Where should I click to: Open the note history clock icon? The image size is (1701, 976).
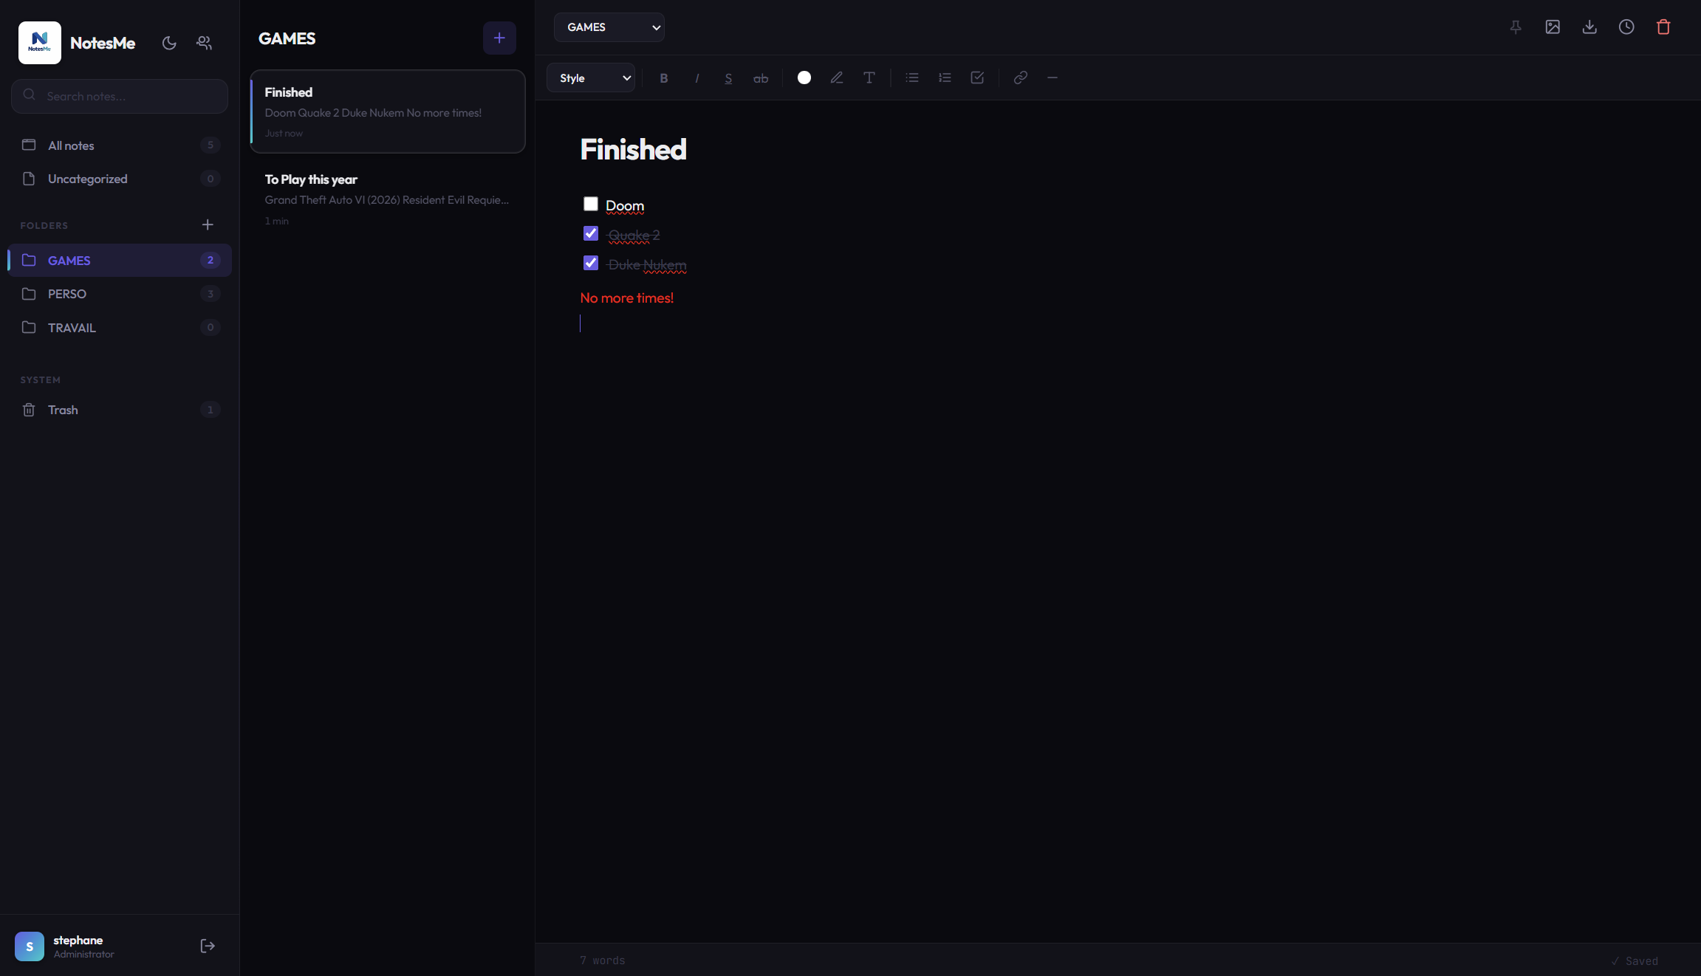[x=1626, y=27]
